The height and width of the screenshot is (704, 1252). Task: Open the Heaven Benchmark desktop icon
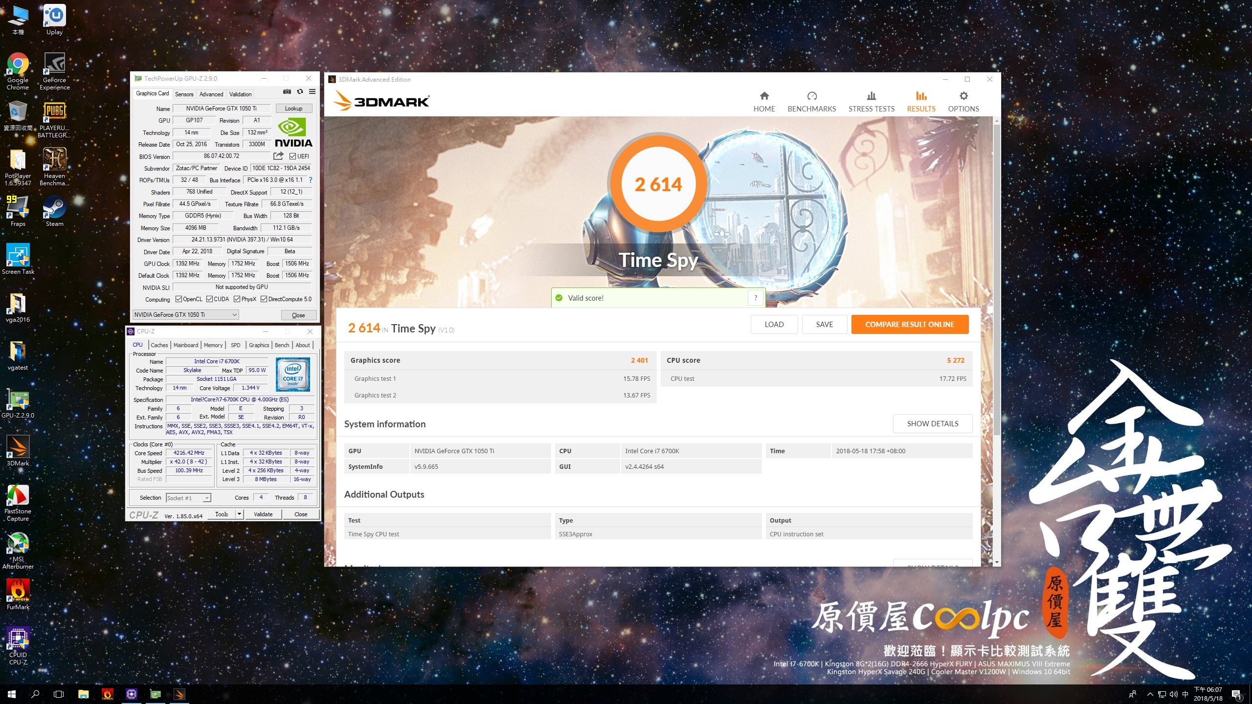[x=54, y=167]
